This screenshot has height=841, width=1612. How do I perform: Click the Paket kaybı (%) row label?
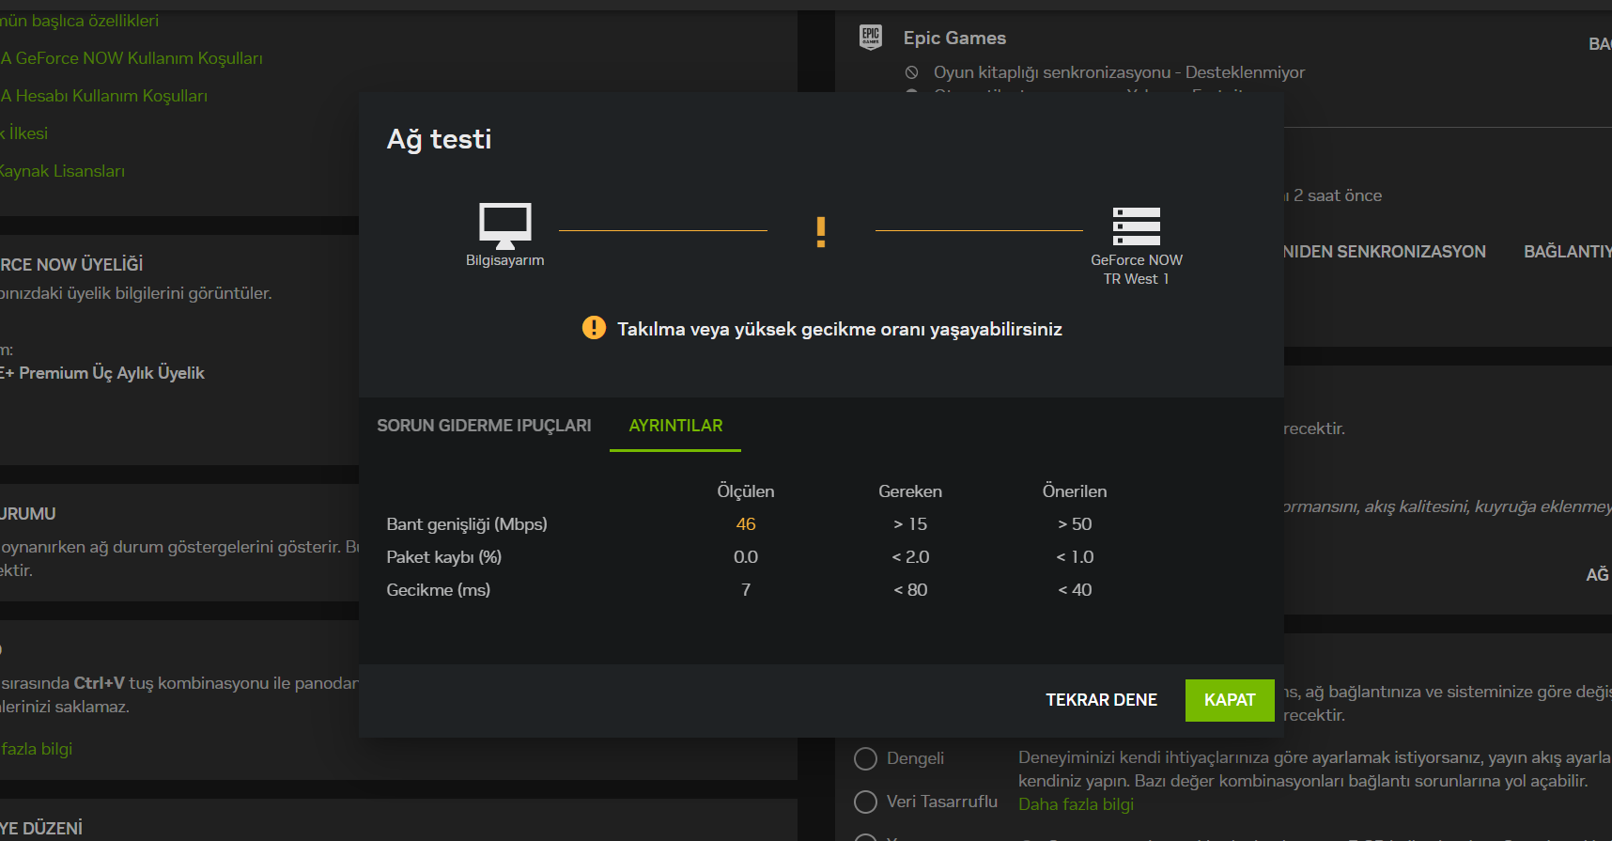[444, 557]
